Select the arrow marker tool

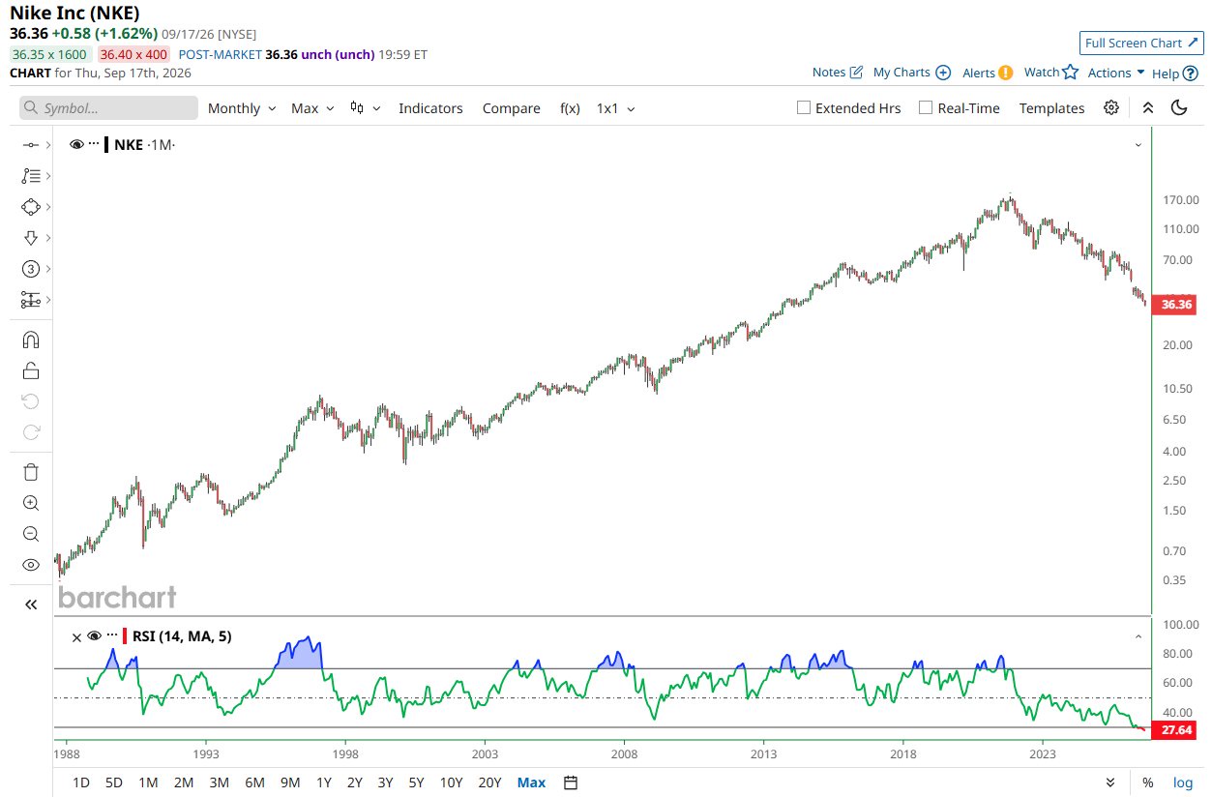click(x=30, y=238)
